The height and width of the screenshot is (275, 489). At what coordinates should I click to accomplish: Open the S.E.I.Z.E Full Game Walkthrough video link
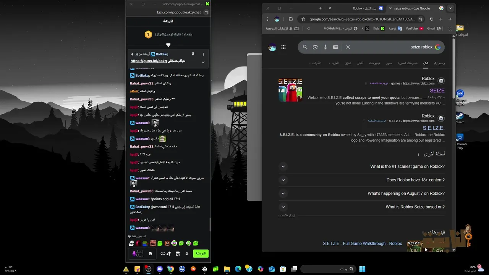click(x=362, y=244)
